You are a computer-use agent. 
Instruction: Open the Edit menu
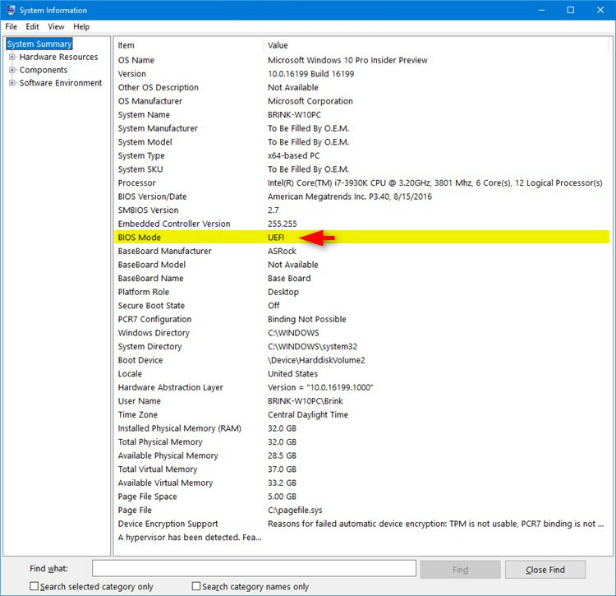[x=32, y=27]
